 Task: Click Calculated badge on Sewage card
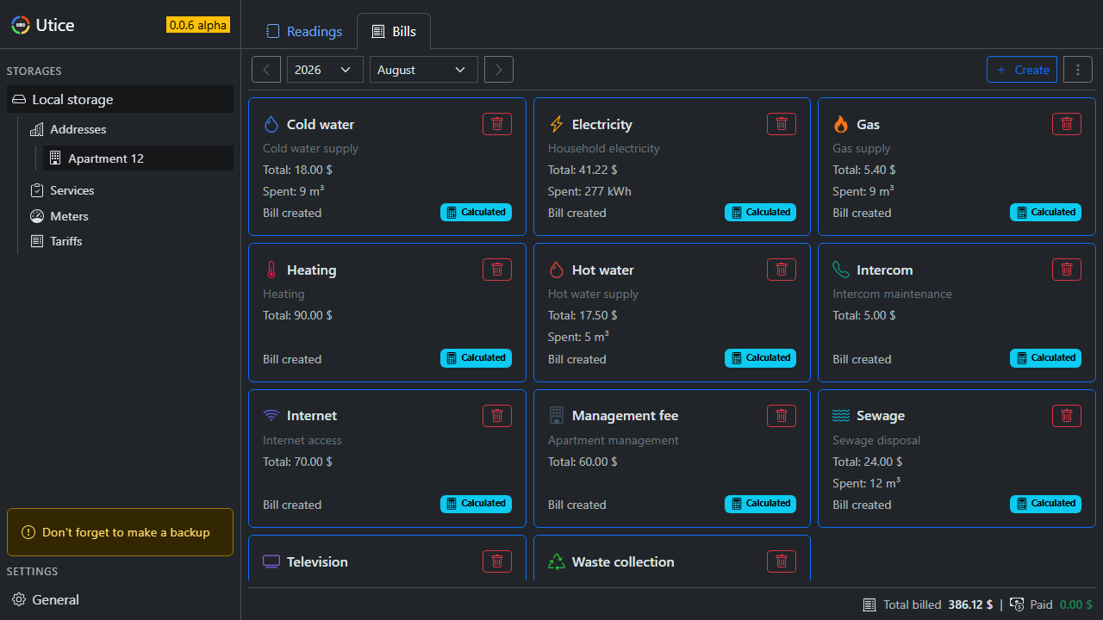tap(1045, 503)
